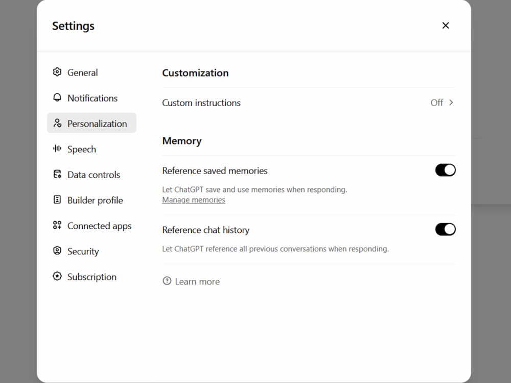Click the Notifications bell icon

[57, 98]
